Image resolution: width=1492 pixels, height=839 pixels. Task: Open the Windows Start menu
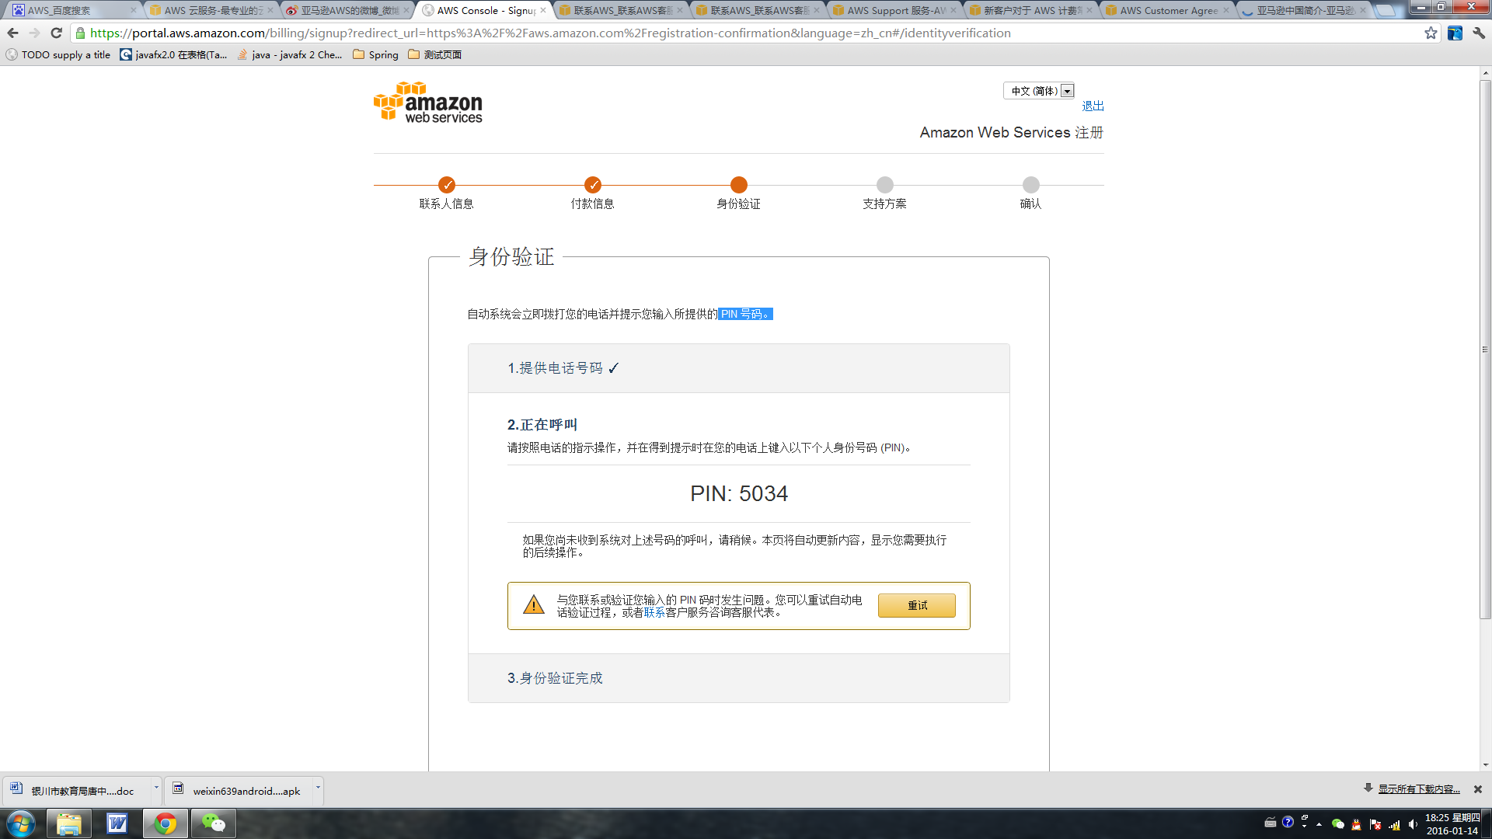21,823
